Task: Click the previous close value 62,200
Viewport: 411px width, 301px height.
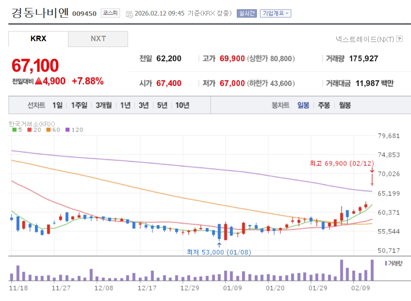Action: tap(169, 58)
